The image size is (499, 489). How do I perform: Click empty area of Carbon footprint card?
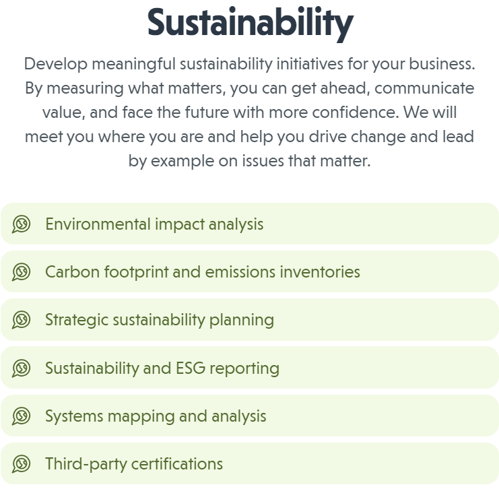click(430, 271)
